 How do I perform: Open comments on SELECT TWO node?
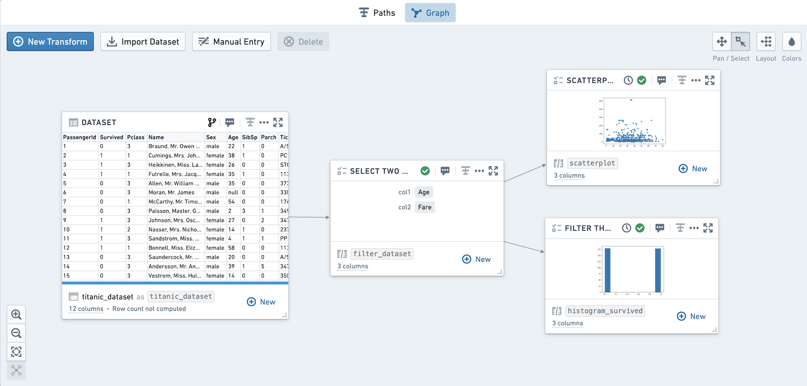[x=445, y=171]
